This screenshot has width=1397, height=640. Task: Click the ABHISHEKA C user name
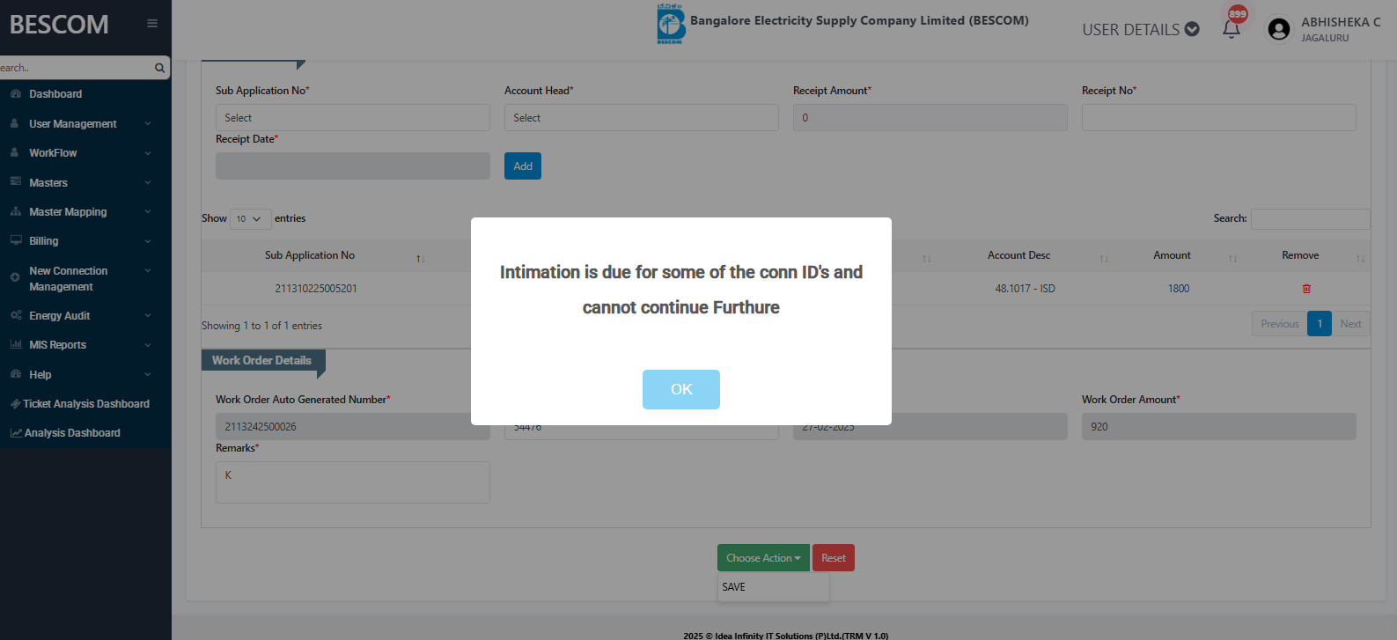(1341, 22)
